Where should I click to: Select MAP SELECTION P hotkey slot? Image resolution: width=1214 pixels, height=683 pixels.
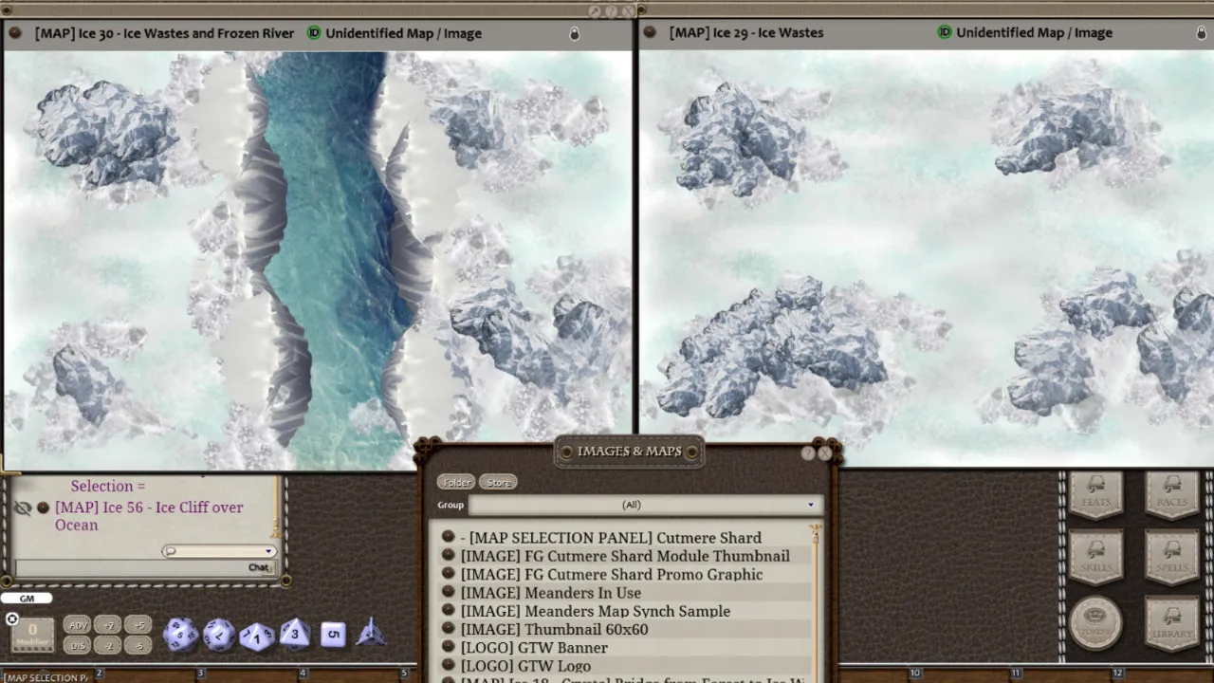[47, 676]
